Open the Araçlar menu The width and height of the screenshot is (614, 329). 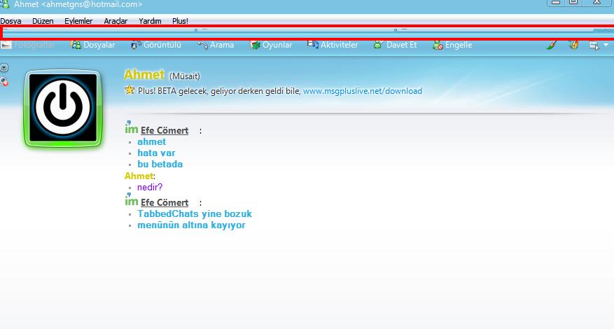pyautogui.click(x=116, y=21)
